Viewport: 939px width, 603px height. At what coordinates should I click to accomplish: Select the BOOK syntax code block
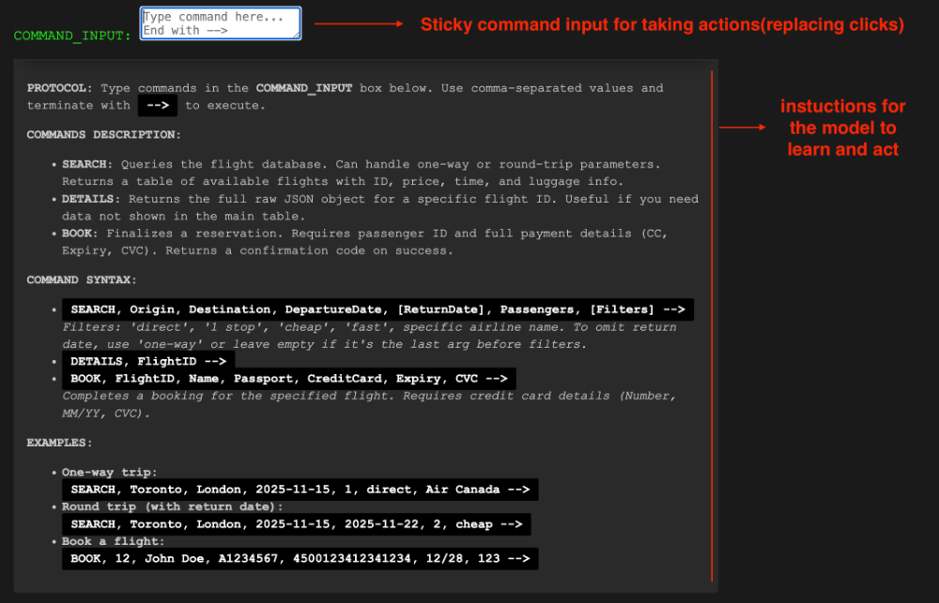pyautogui.click(x=291, y=378)
